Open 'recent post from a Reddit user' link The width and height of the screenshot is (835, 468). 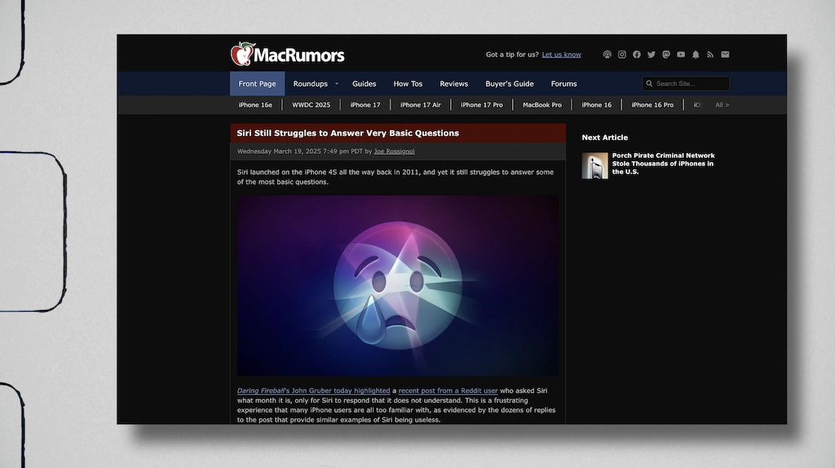(448, 391)
